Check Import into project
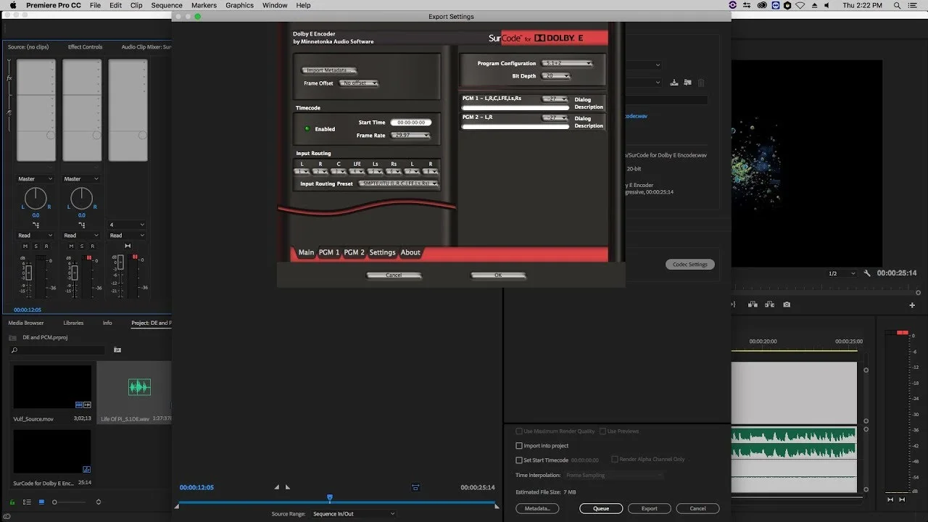The image size is (928, 522). click(x=518, y=446)
